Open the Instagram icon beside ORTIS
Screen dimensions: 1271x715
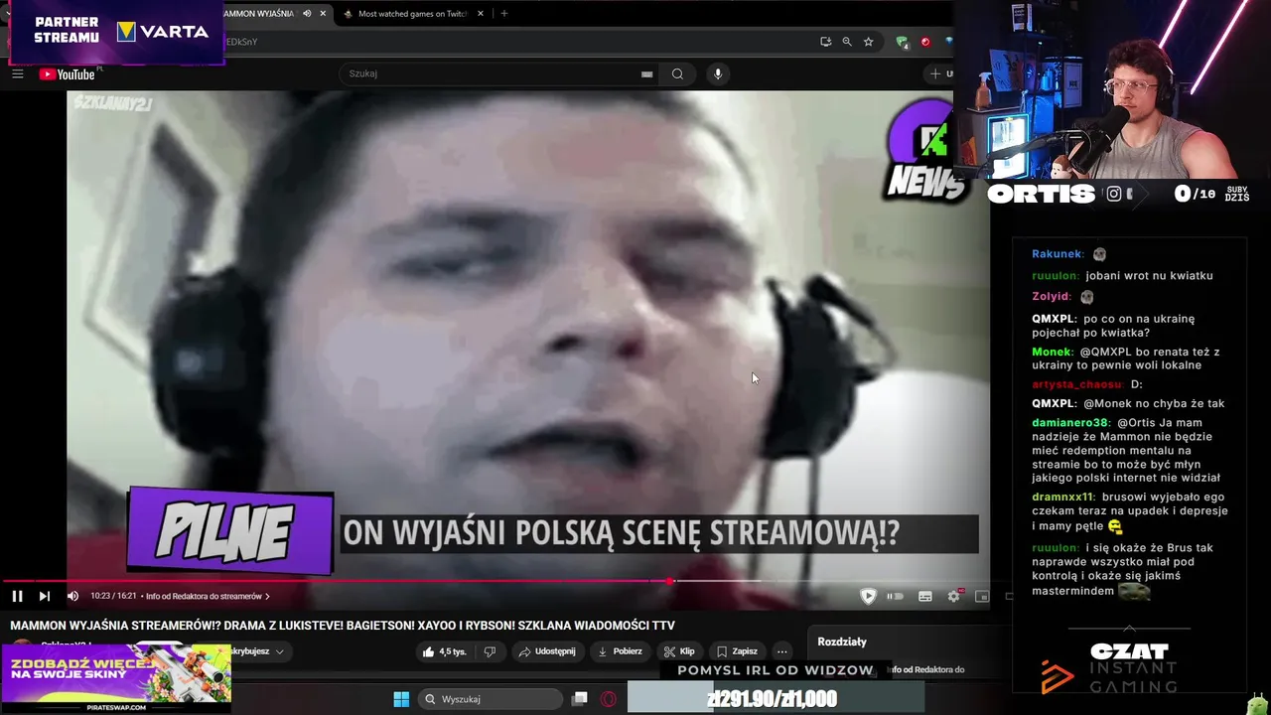[1114, 194]
